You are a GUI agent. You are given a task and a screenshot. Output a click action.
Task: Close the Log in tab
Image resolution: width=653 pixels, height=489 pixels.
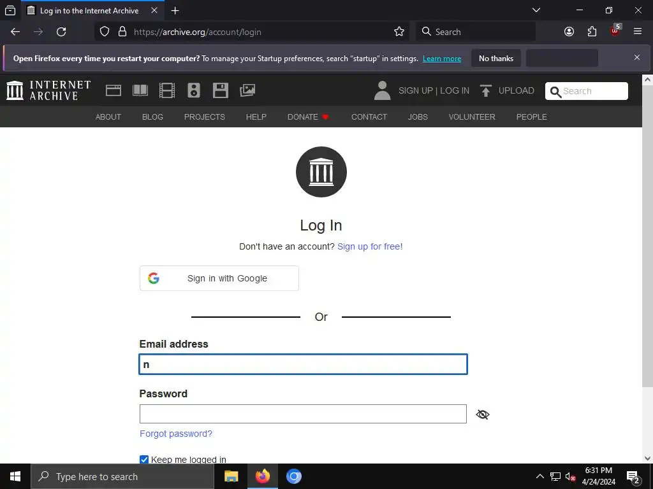point(154,10)
